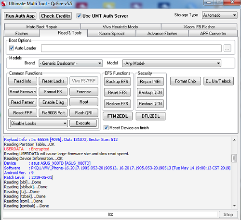The image size is (241, 220).
Task: Open the Model selection dropdown
Action: coord(172,63)
